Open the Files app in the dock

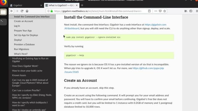click(x=3, y=12)
